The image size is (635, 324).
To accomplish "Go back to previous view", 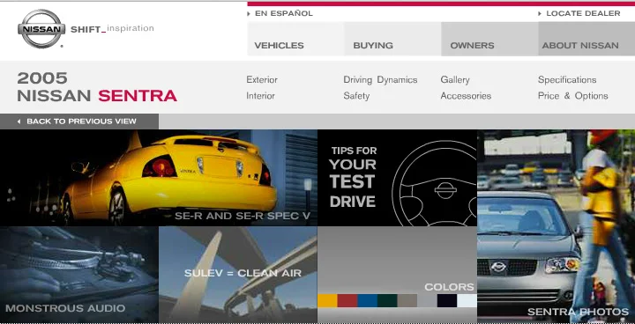I will [79, 121].
